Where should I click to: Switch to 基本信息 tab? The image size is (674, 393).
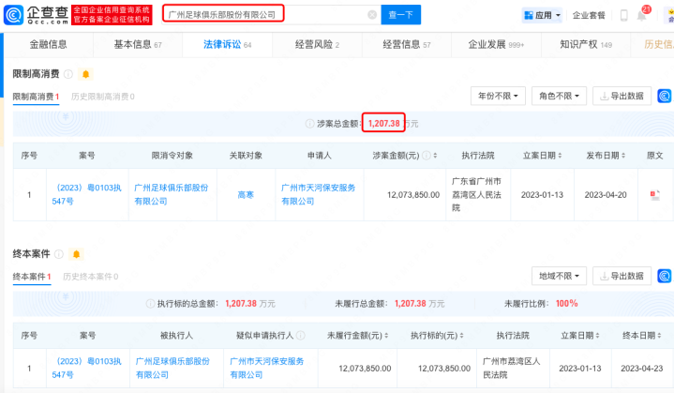(x=138, y=45)
